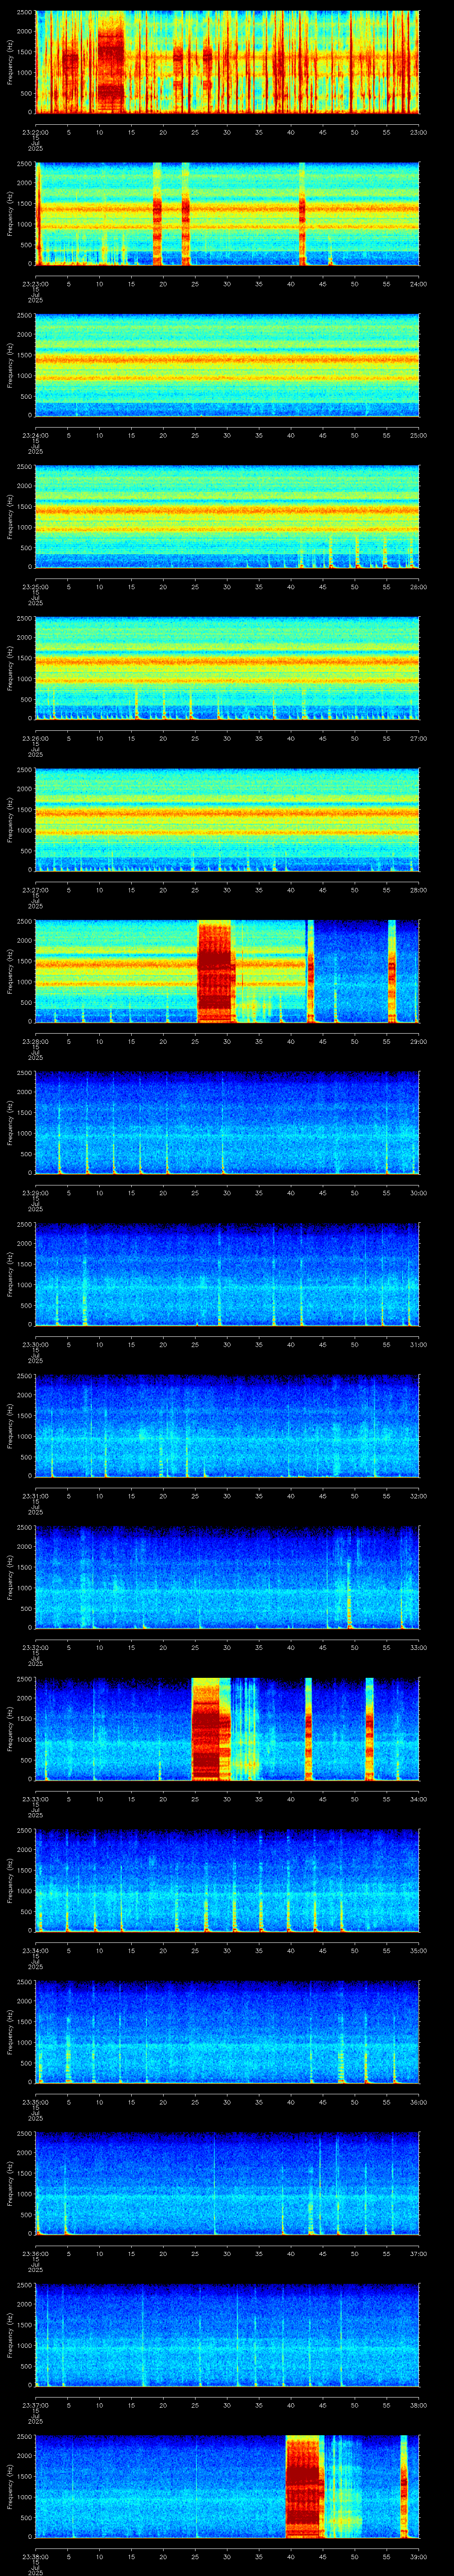Viewport: 454px width, 2576px height.
Task: Open the spectrogram panel starting at 23:29:00
Action: click(x=227, y=1122)
